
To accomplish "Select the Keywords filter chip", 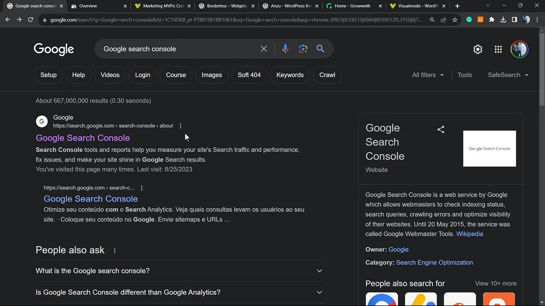I will [x=290, y=75].
